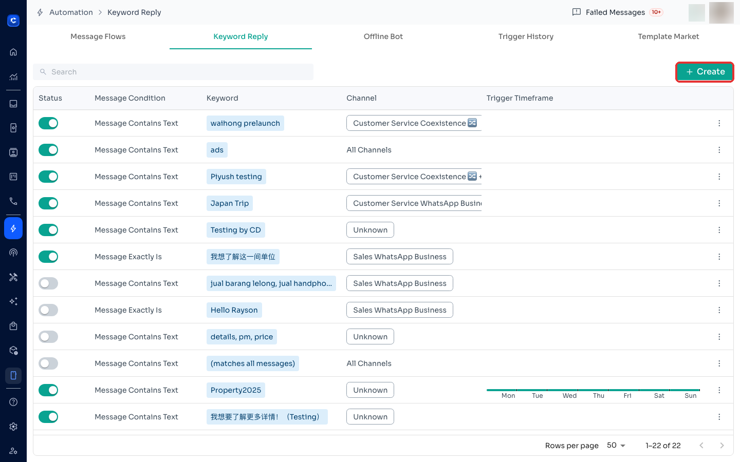Open the board icon in the sidebar
The width and height of the screenshot is (740, 462).
pyautogui.click(x=13, y=177)
